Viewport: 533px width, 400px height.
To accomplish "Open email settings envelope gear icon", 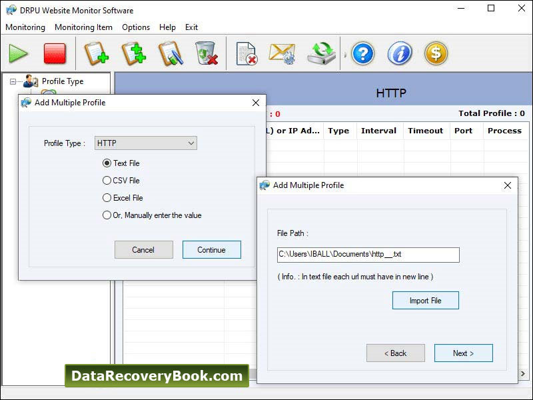I will (282, 53).
